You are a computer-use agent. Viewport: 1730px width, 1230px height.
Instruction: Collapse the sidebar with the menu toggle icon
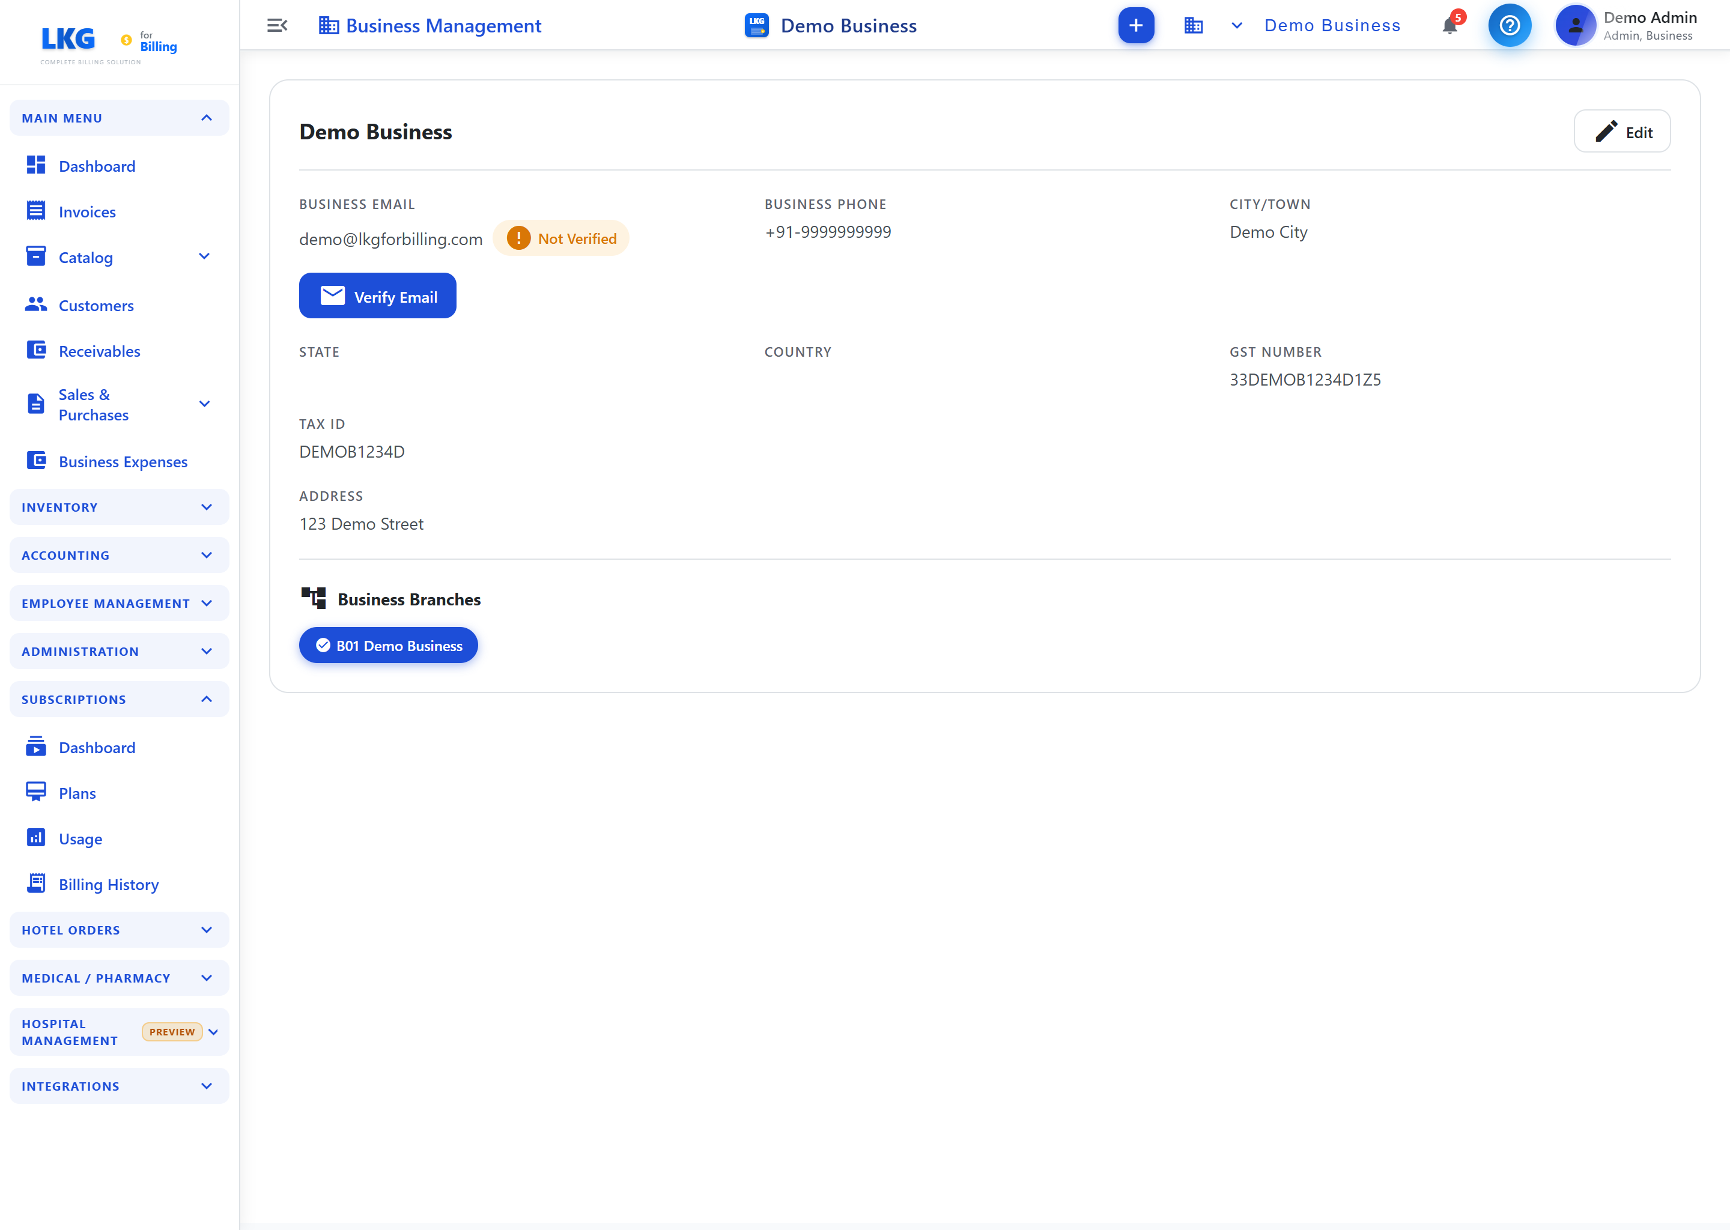[278, 26]
